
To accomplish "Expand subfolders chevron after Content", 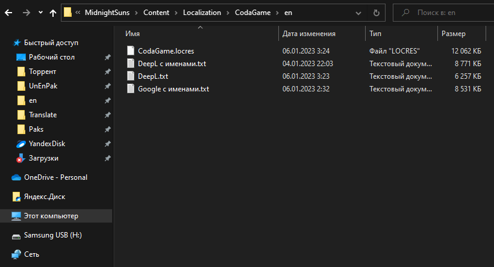I will (x=176, y=13).
